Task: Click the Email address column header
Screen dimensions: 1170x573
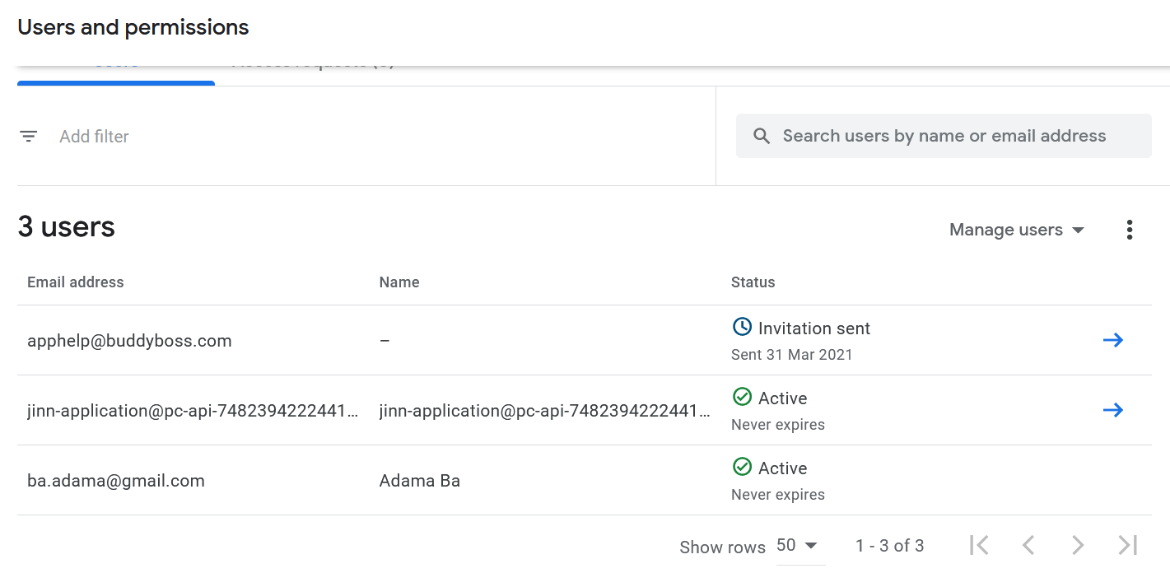Action: click(76, 282)
